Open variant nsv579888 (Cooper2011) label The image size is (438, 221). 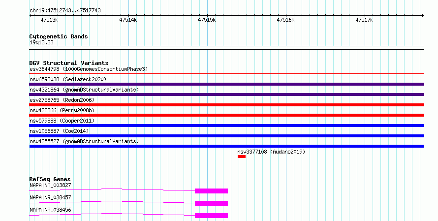pos(62,121)
